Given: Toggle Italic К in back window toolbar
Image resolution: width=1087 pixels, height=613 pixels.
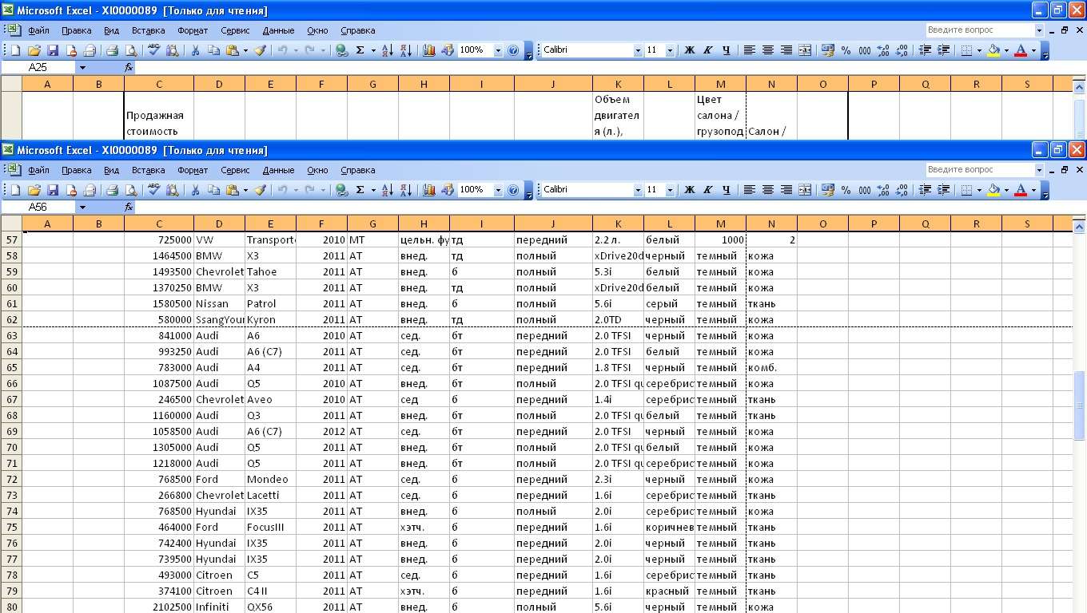Looking at the screenshot, I should 708,50.
